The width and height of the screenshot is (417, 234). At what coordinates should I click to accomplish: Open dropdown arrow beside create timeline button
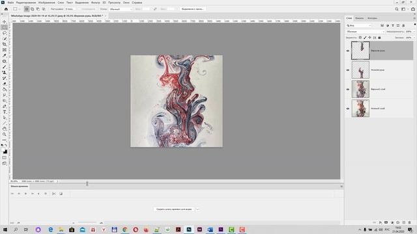click(x=197, y=209)
